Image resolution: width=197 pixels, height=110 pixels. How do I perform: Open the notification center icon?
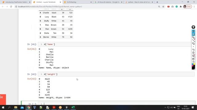(193, 107)
